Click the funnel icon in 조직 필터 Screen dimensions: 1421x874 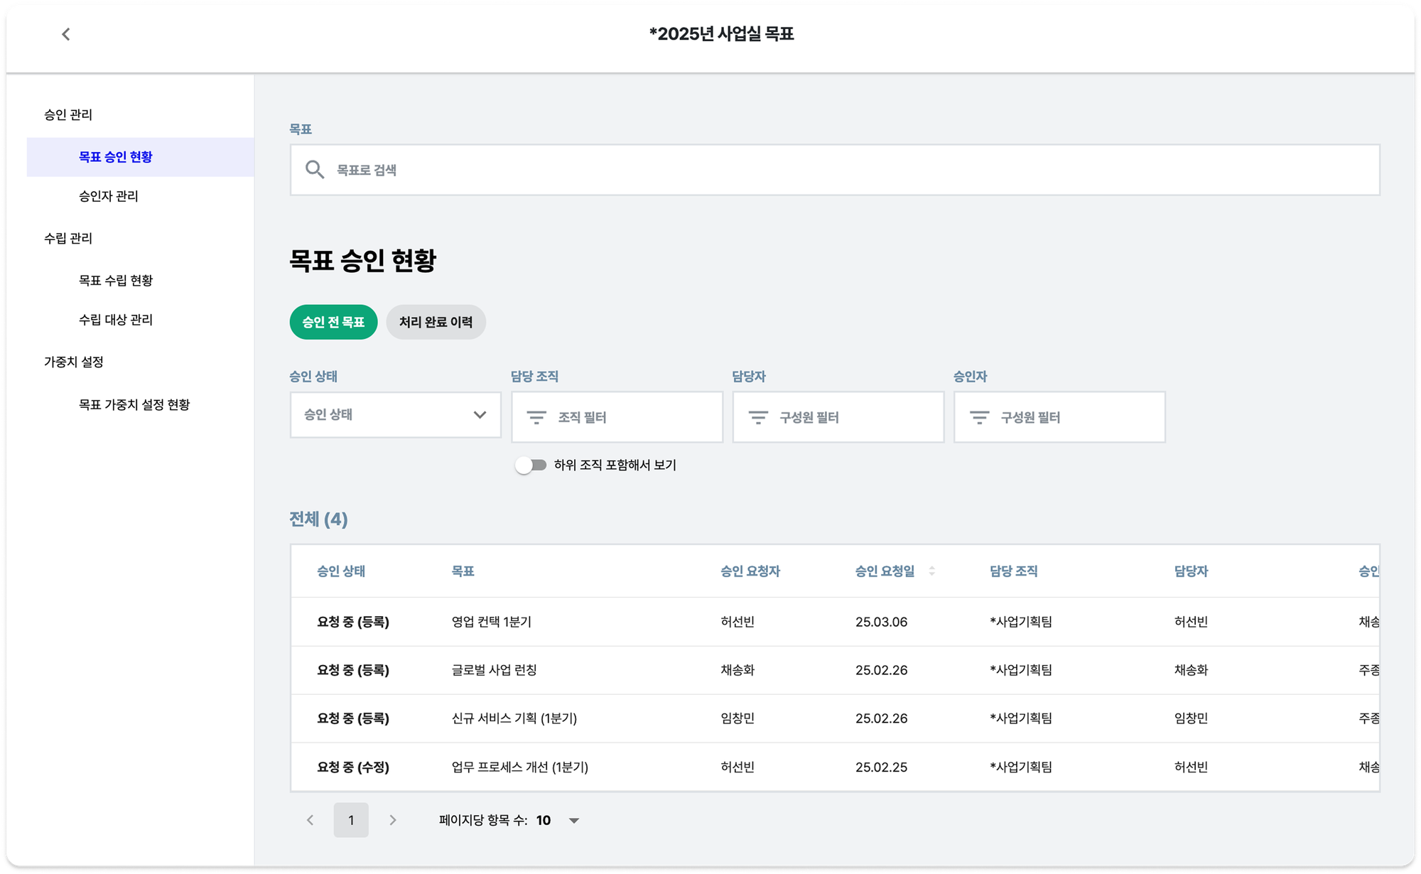(x=536, y=417)
